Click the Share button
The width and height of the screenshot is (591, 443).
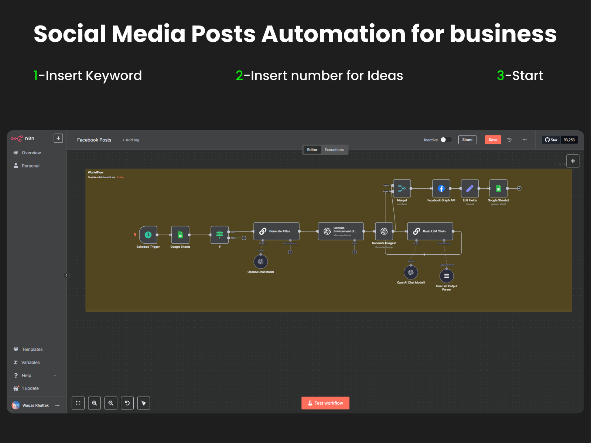point(467,140)
